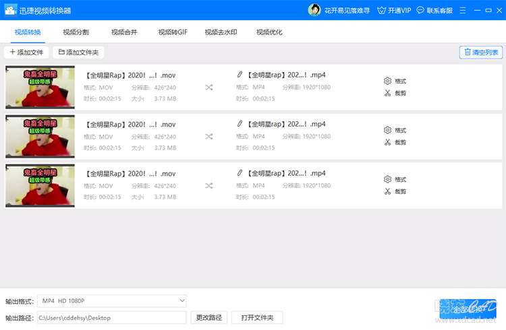Click second row output .mp4 file name
The width and height of the screenshot is (506, 330).
coord(286,124)
